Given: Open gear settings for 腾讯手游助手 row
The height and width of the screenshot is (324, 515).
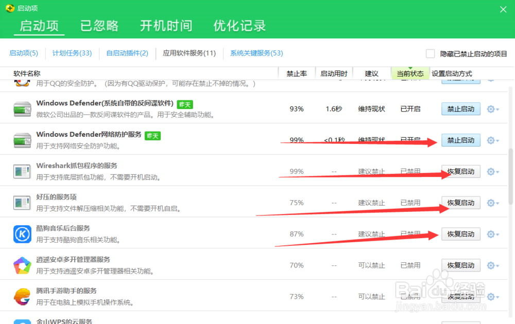Looking at the screenshot, I should tap(493, 296).
